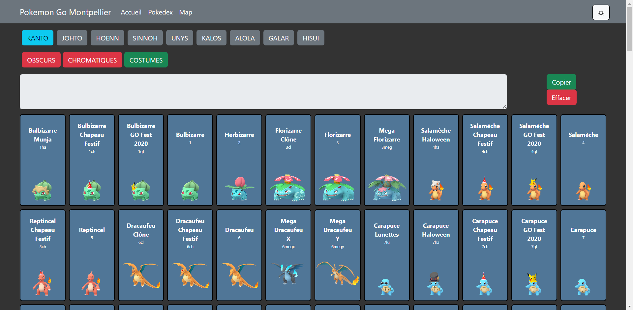Select the Mega Dracaufeu Y sprite
The image size is (633, 310).
pos(337,273)
